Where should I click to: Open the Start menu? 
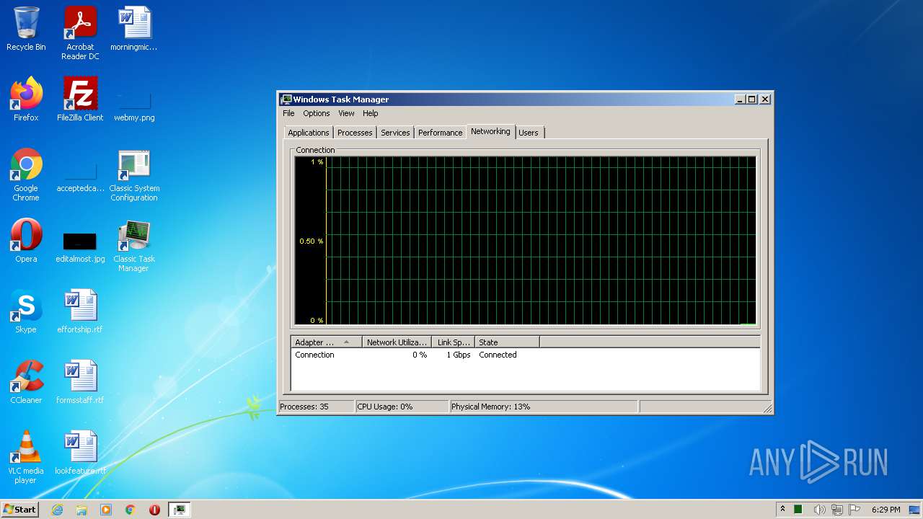20,509
